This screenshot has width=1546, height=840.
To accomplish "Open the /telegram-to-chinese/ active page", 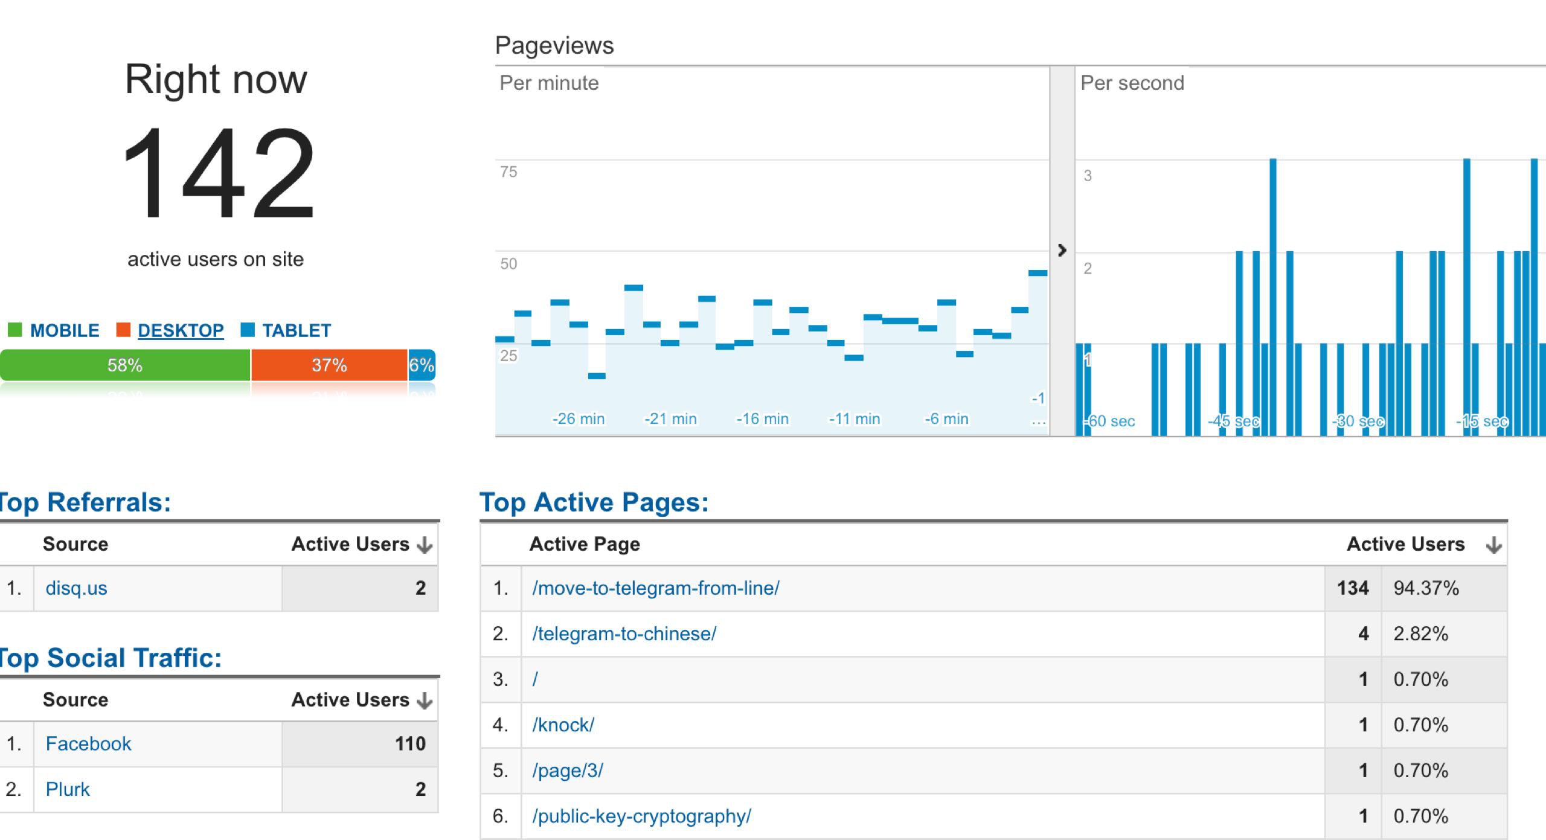I will point(624,633).
